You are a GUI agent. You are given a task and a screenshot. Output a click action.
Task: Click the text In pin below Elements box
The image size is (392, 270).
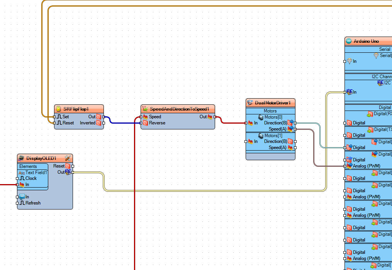click(17, 197)
